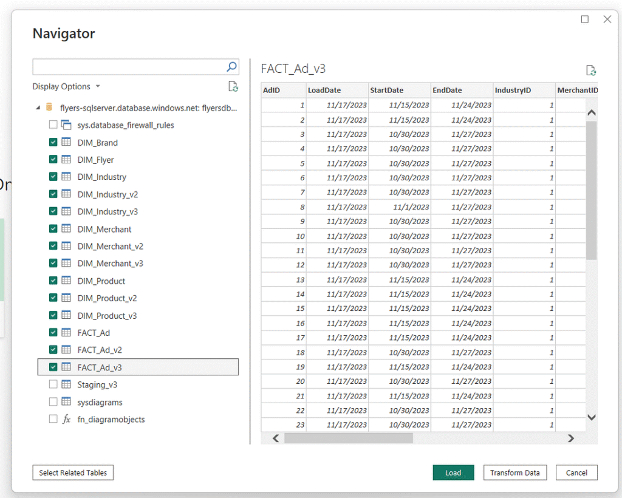Viewport: 622px width, 498px height.
Task: Select the DIM_Merchant_v2 table row
Action: [x=138, y=246]
